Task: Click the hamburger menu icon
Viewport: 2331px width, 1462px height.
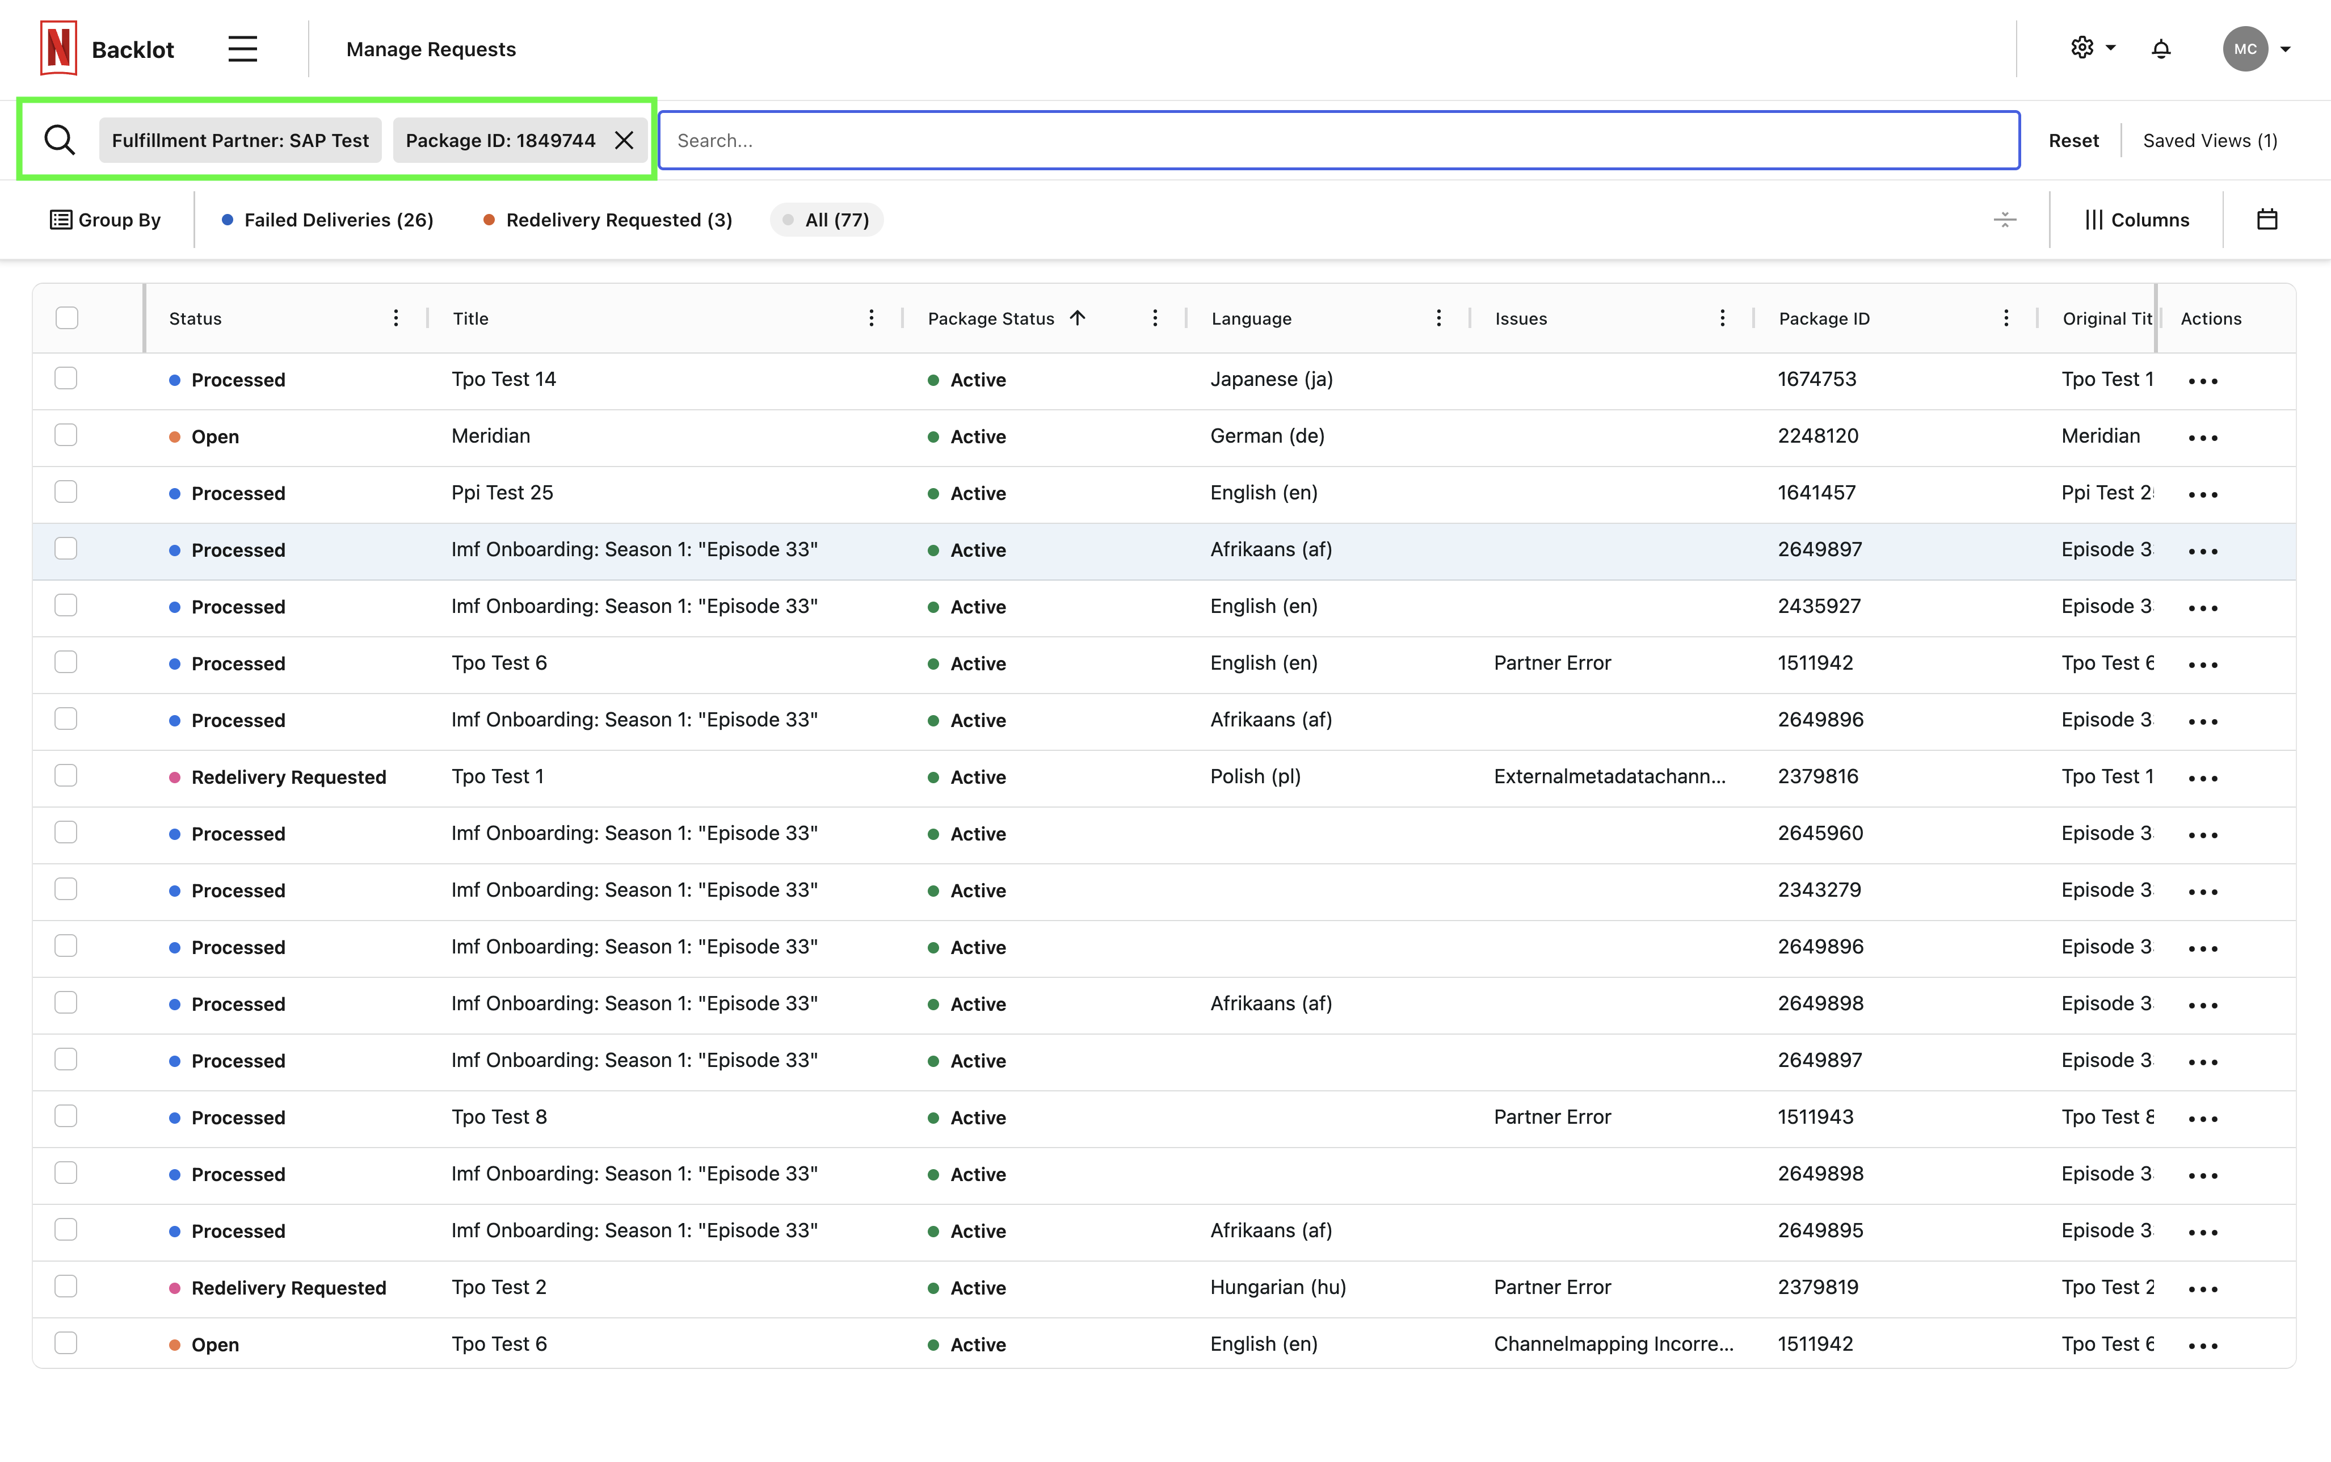Action: (242, 49)
